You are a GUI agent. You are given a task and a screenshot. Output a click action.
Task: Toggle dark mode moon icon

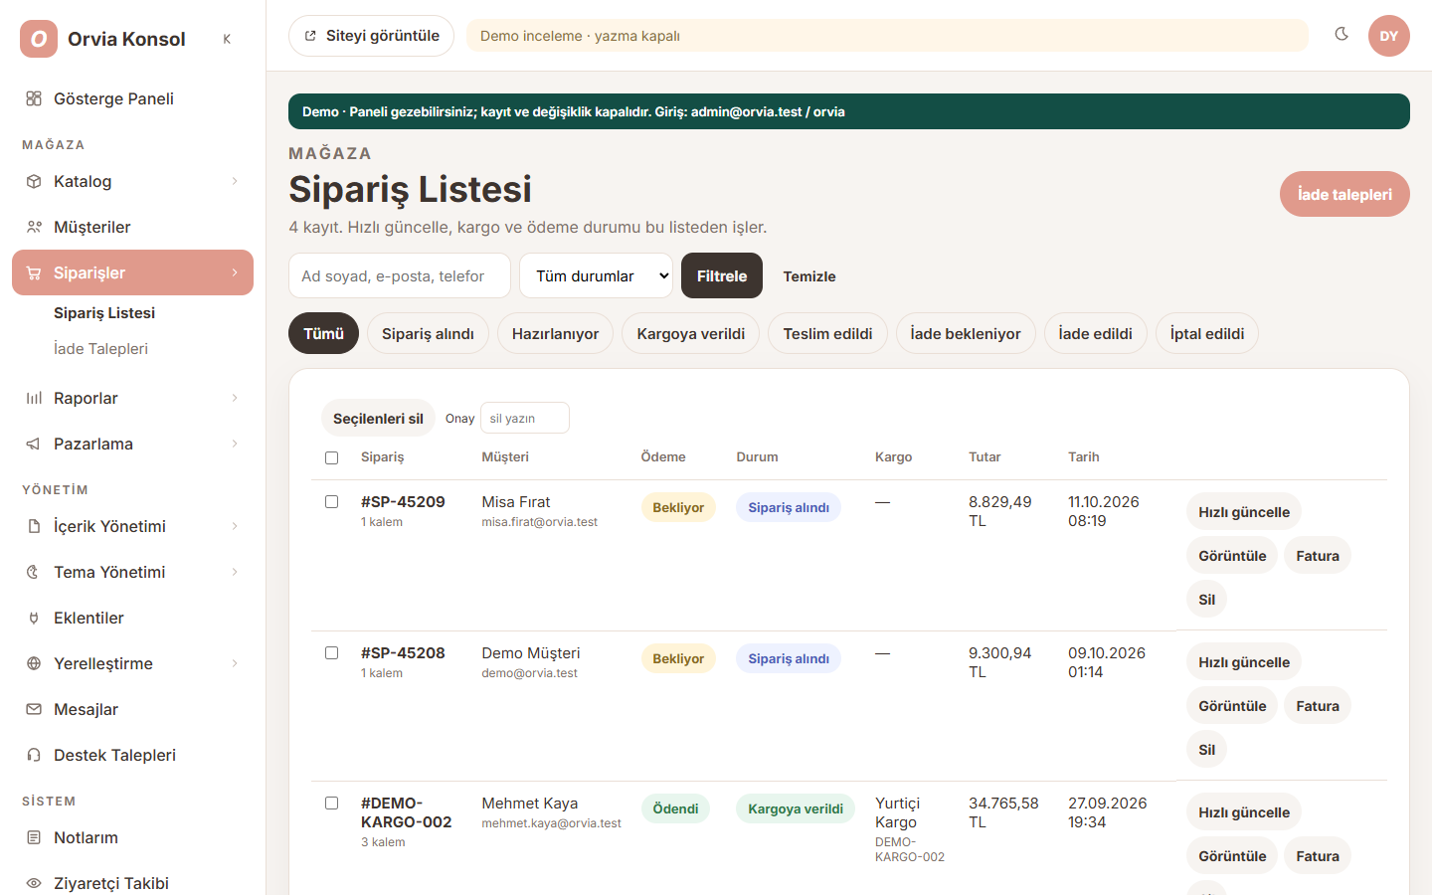tap(1342, 35)
